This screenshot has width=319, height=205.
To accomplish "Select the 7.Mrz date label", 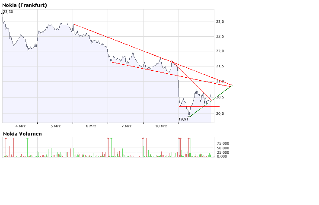I will (x=127, y=126).
